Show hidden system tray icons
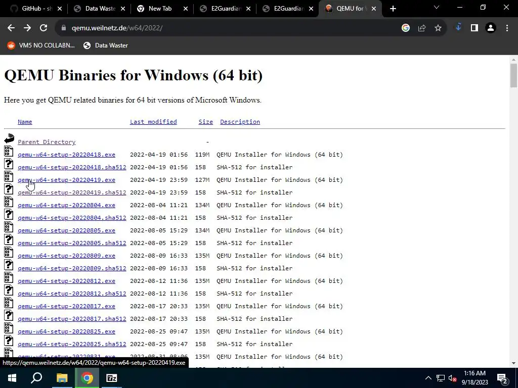This screenshot has height=388, width=518. coord(428,378)
